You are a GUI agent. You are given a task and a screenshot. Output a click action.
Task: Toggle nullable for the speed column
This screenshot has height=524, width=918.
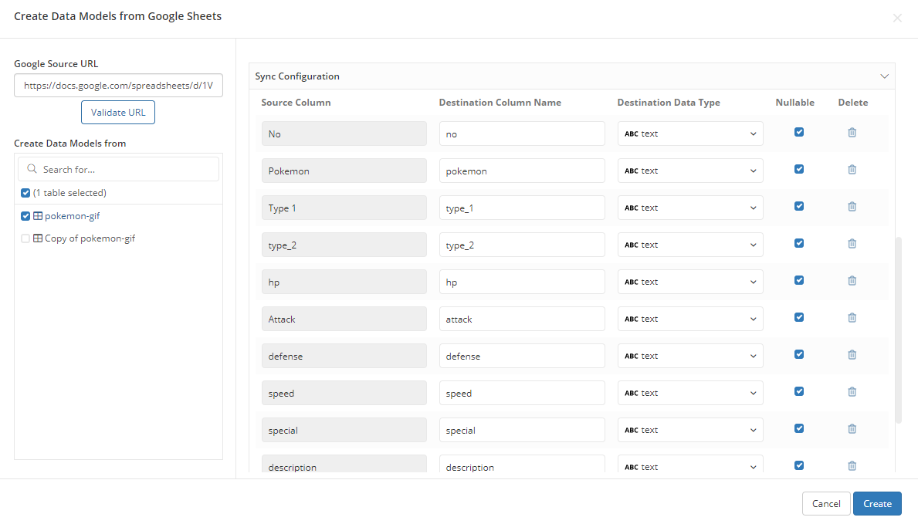point(798,391)
